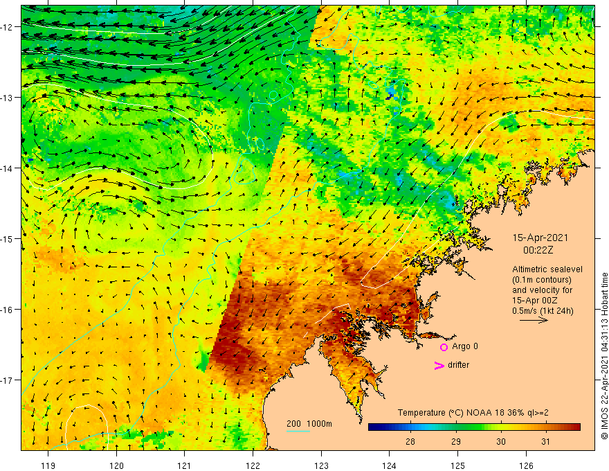Click the 126 longitude axis label
Viewport: 609px width, 471px height.
[x=526, y=465]
